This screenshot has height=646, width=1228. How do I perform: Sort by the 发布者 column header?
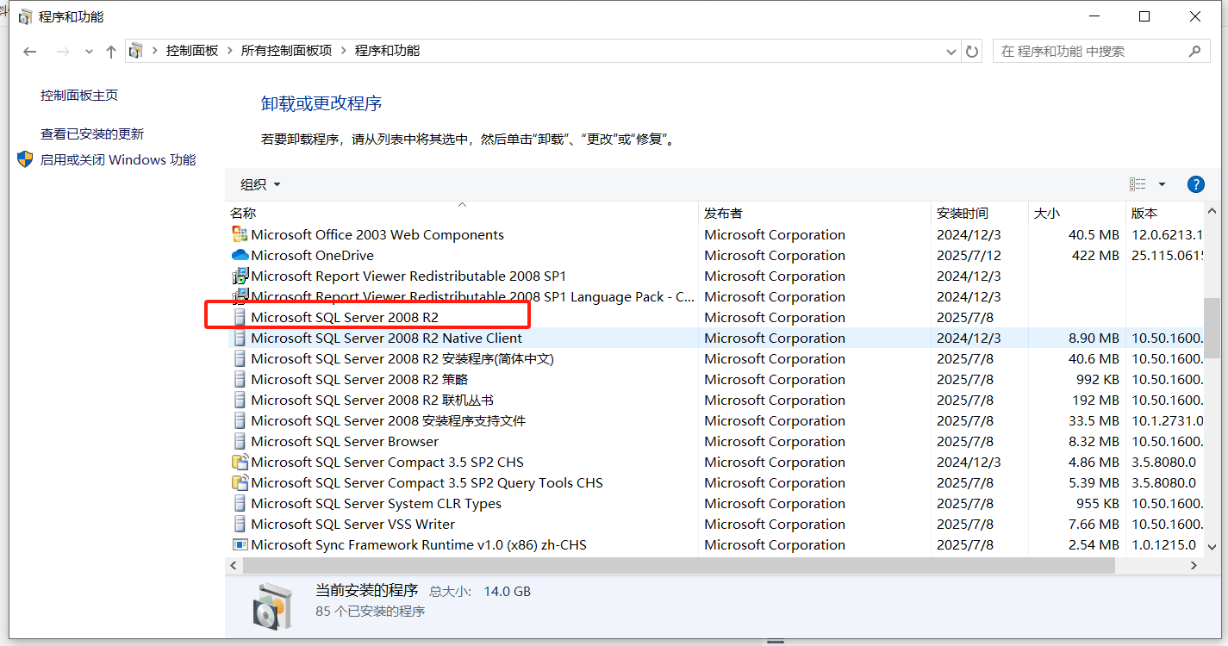[x=814, y=213]
